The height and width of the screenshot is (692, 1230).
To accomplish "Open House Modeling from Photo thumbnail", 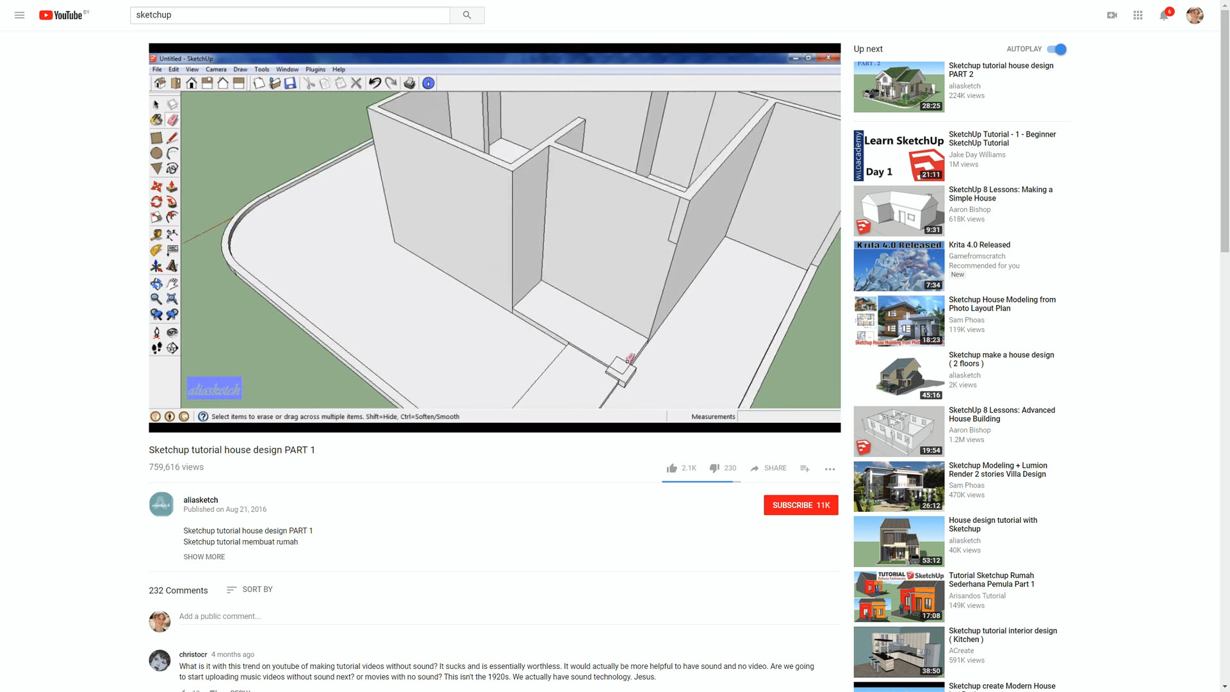I will coord(899,321).
